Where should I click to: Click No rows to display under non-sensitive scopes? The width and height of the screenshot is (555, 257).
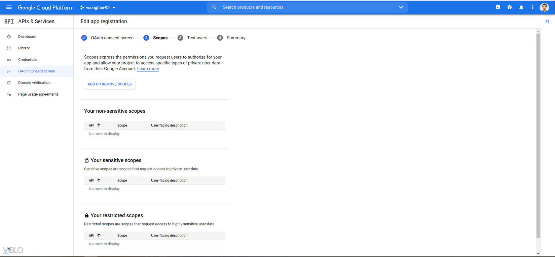point(104,134)
